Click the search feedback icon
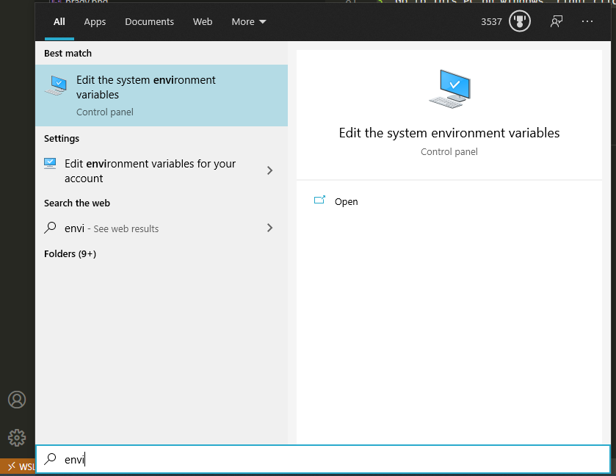This screenshot has height=476, width=616. pyautogui.click(x=556, y=21)
